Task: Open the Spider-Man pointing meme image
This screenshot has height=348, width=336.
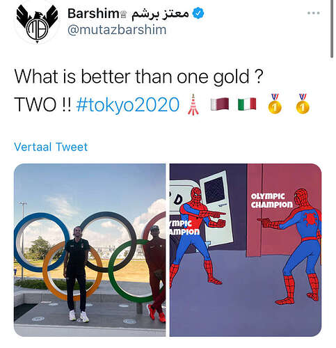Action: (x=246, y=250)
